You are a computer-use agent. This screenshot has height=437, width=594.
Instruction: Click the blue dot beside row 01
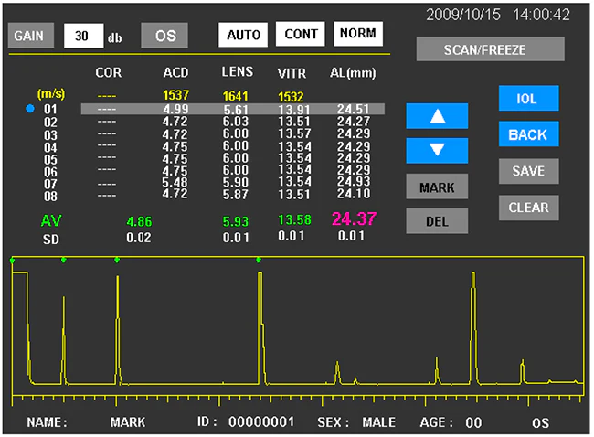click(x=30, y=109)
